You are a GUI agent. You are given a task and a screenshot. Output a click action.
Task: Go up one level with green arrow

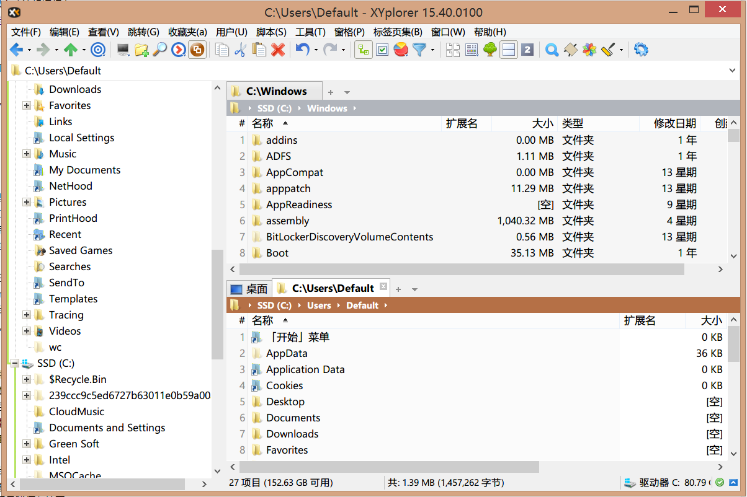click(x=71, y=50)
